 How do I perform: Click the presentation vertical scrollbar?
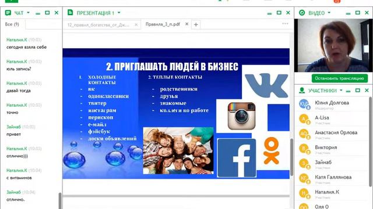[x=291, y=157]
